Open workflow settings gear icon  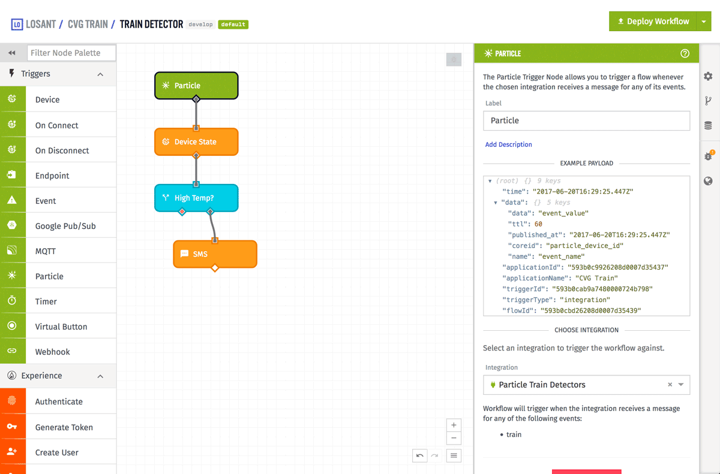pyautogui.click(x=709, y=76)
